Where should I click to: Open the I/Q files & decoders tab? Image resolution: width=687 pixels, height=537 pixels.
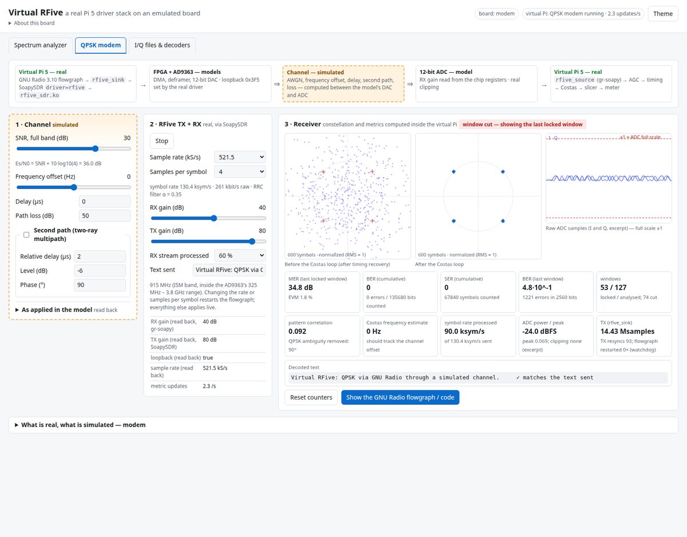tap(162, 45)
